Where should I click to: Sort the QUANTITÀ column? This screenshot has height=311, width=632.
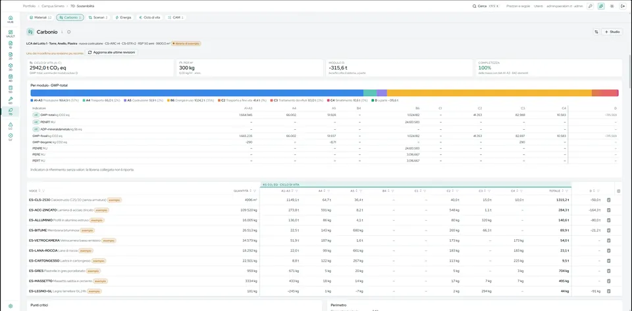click(251, 191)
